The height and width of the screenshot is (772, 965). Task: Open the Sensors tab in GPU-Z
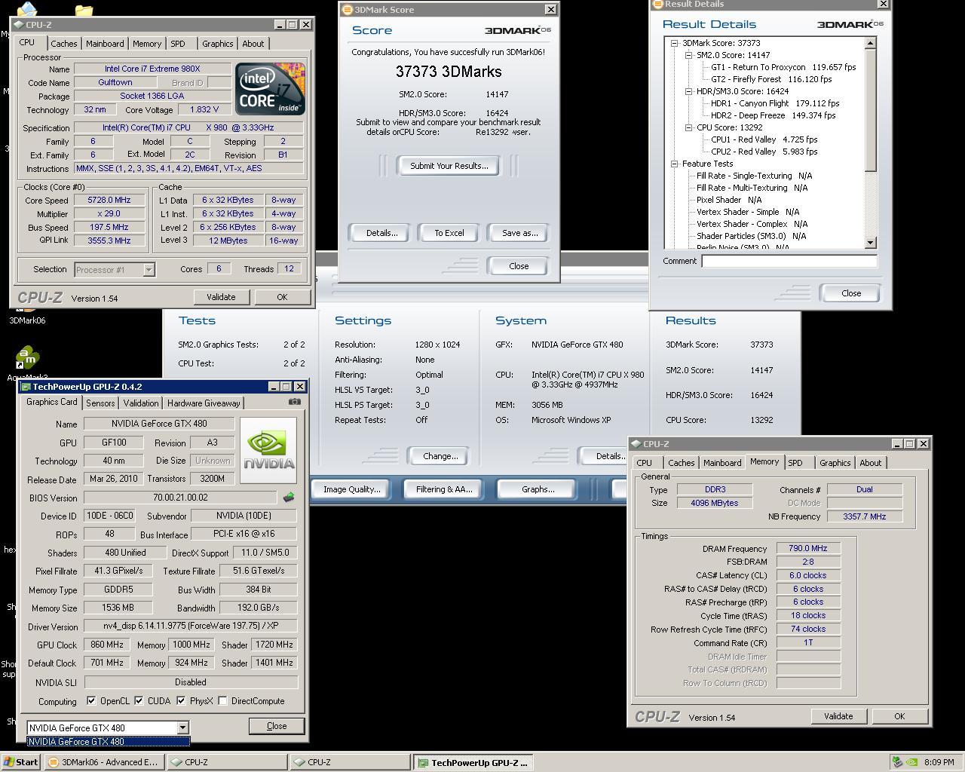pyautogui.click(x=100, y=403)
